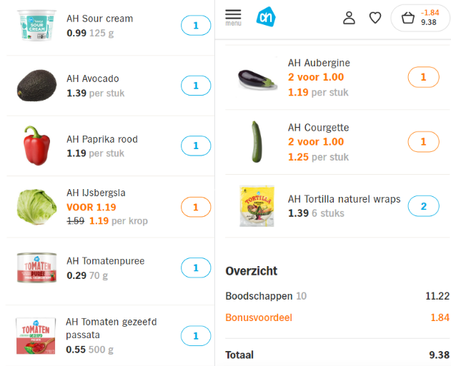This screenshot has height=366, width=451.
Task: Open the user account profile icon
Action: tap(349, 18)
